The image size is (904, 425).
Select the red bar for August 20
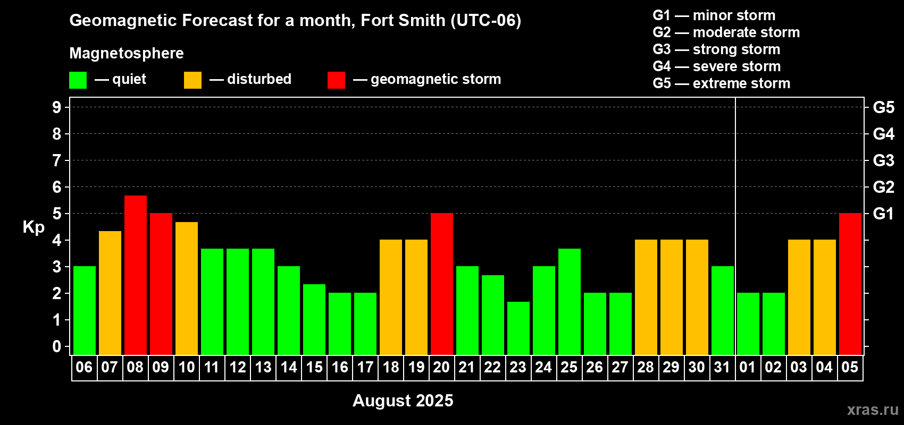coord(442,284)
